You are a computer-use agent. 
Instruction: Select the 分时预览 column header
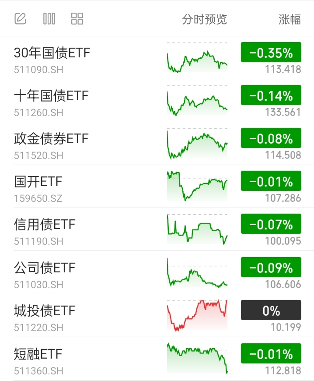pos(204,19)
